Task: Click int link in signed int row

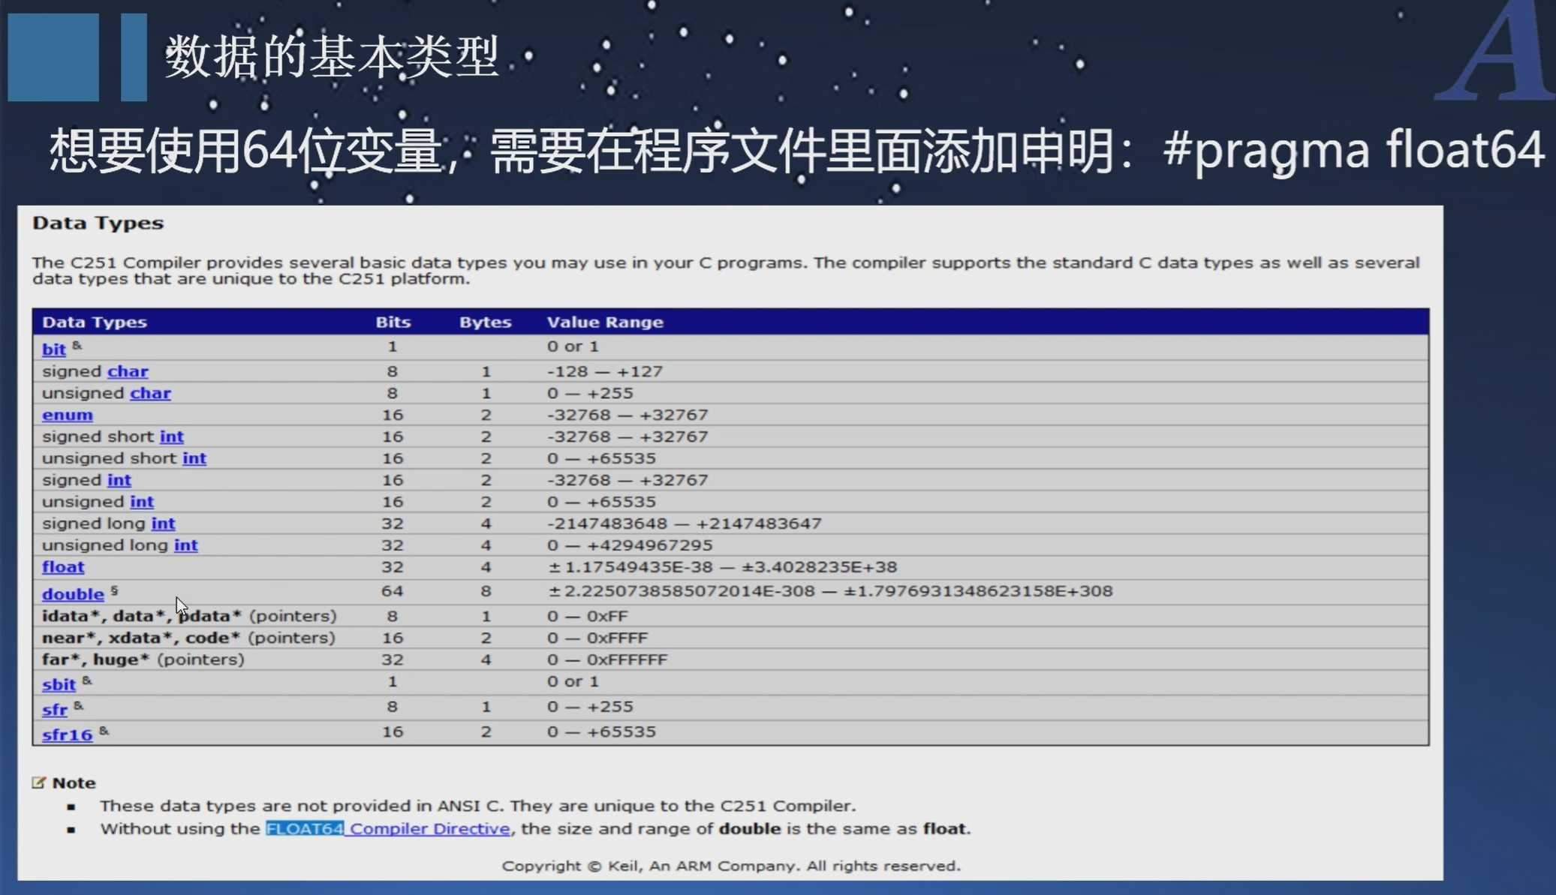Action: 119,480
